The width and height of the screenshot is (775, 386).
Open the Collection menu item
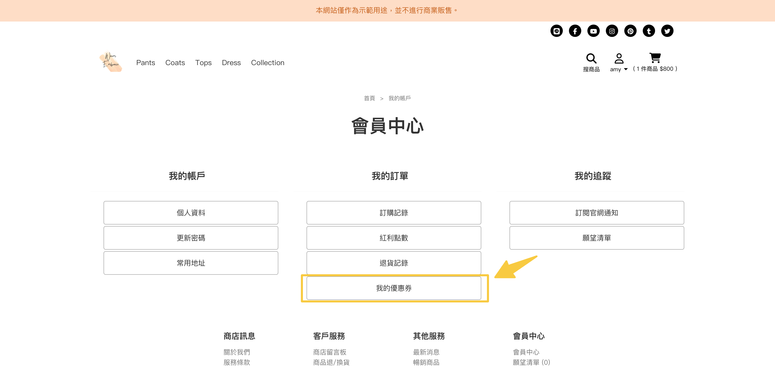pos(268,63)
